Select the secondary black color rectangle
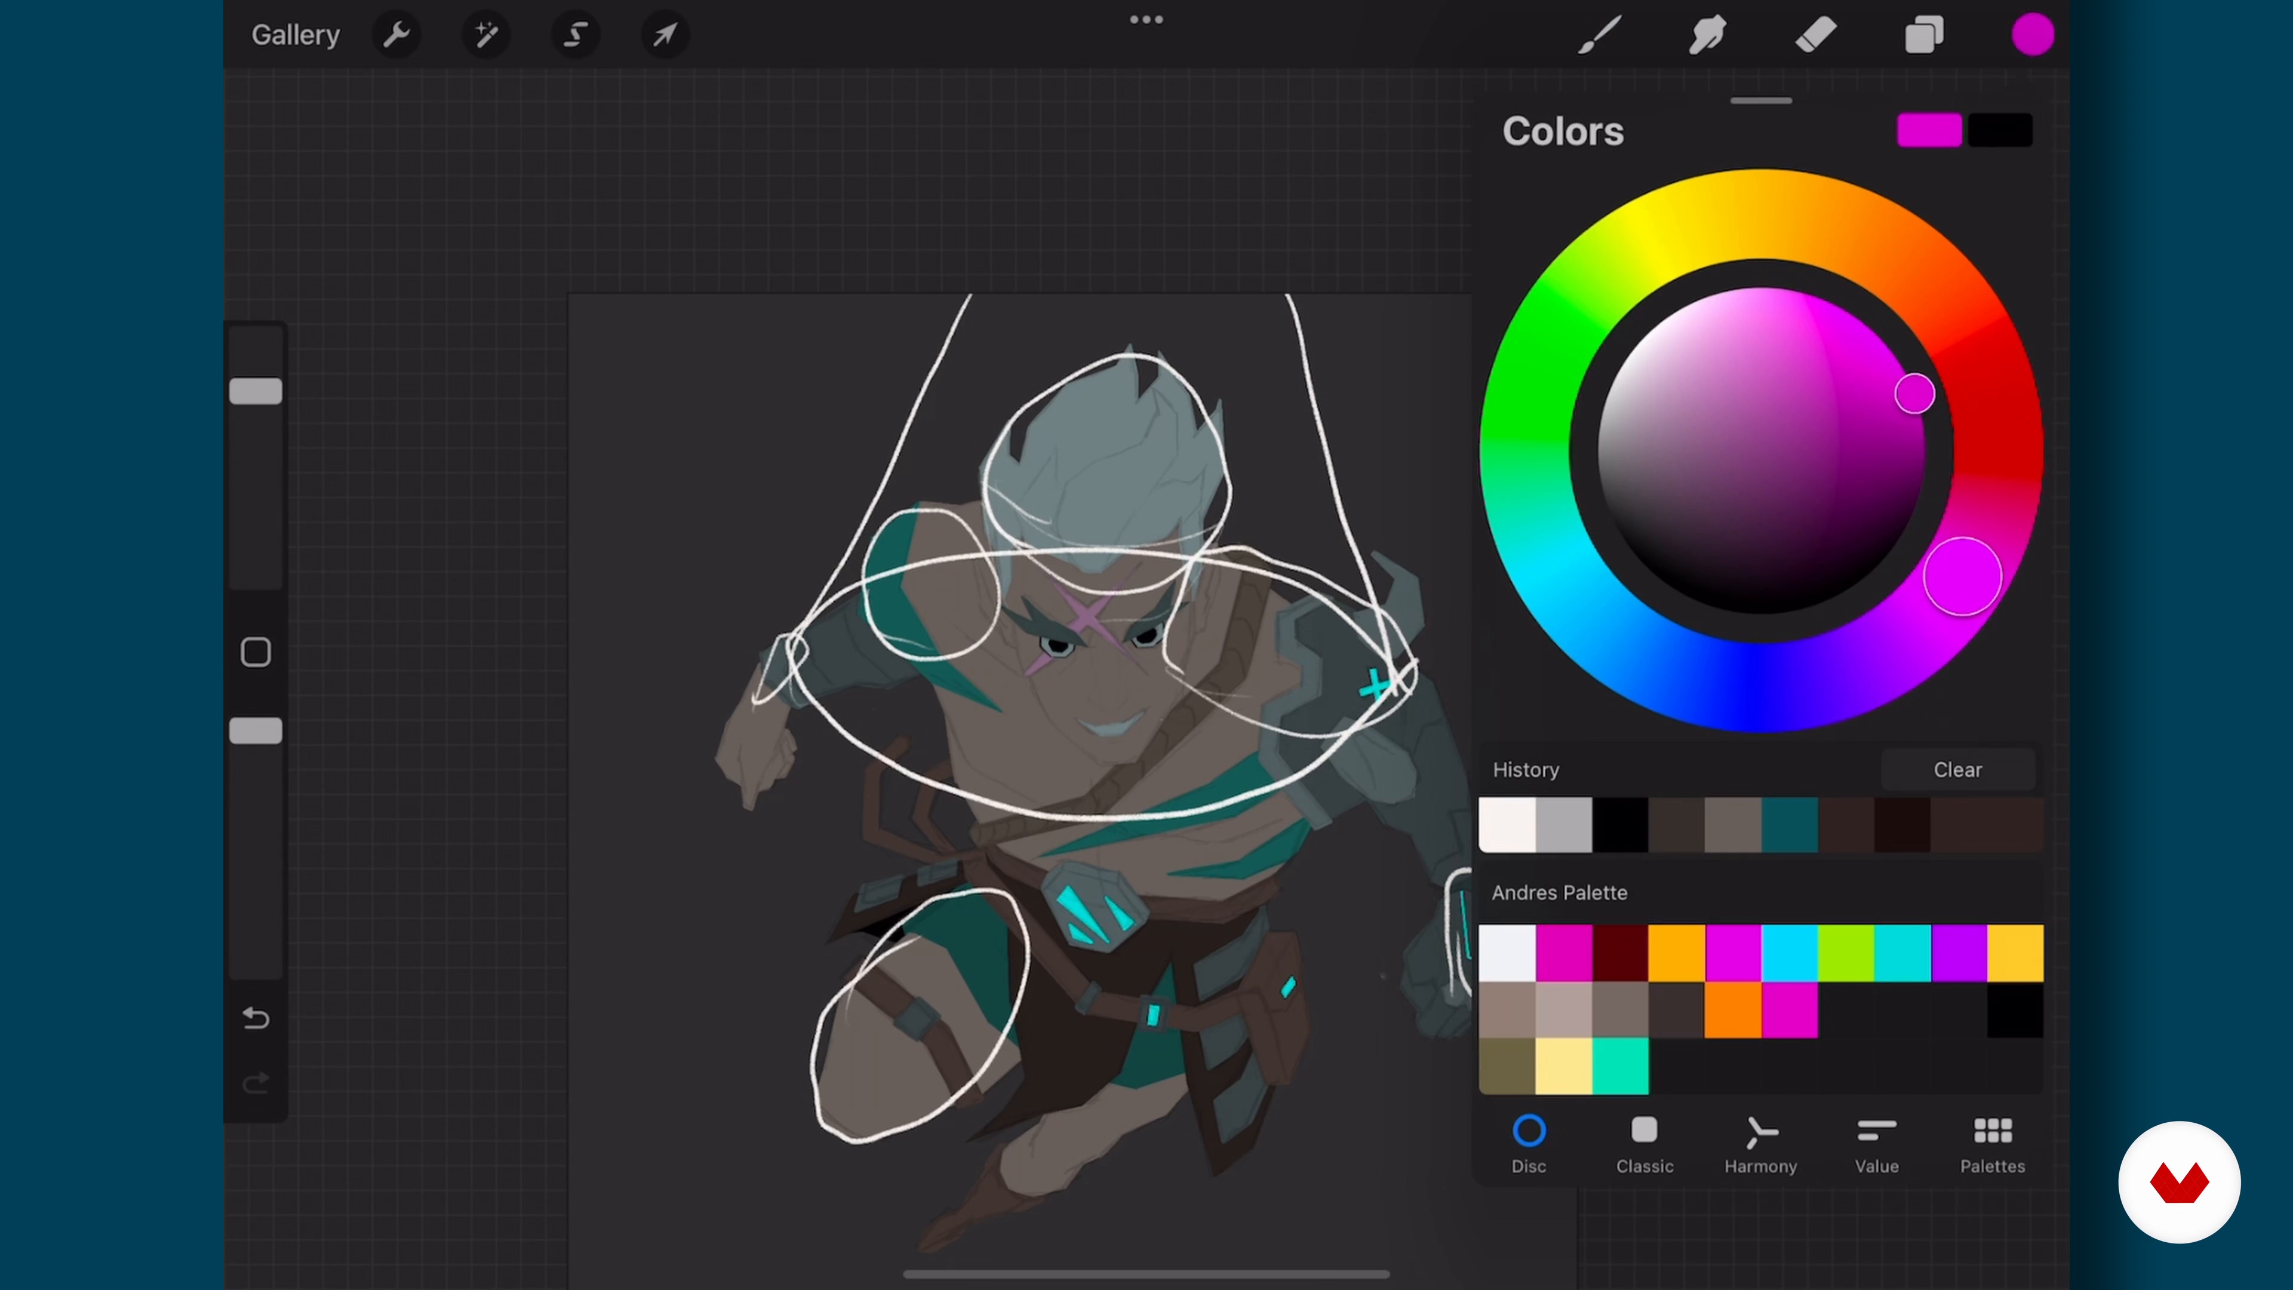 coord(2000,130)
